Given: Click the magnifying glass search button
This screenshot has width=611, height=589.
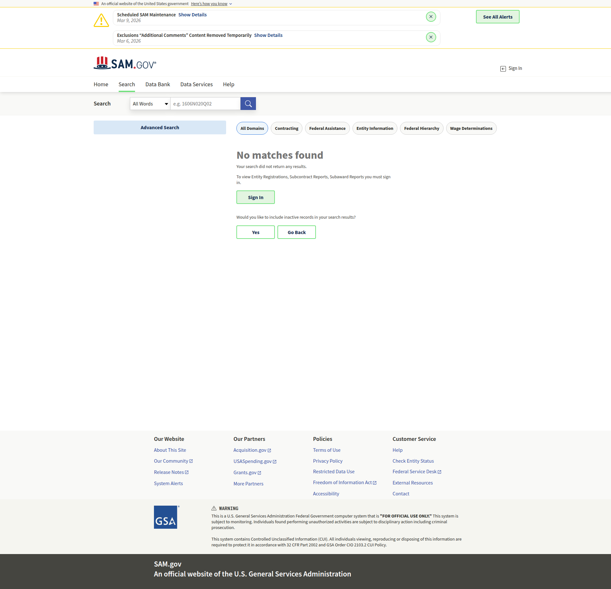Looking at the screenshot, I should click(248, 104).
